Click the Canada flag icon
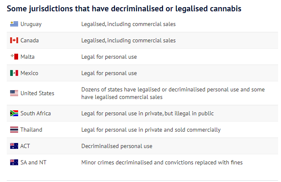Image resolution: width=281 pixels, height=182 pixels. [14, 40]
